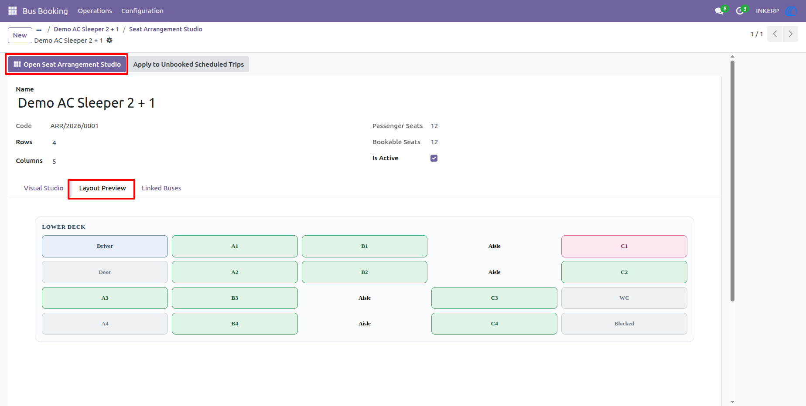Open the messages chat icon
The image size is (806, 406).
[x=719, y=11]
